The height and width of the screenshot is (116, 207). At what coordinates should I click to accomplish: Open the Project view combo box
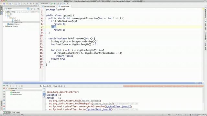point(17,9)
